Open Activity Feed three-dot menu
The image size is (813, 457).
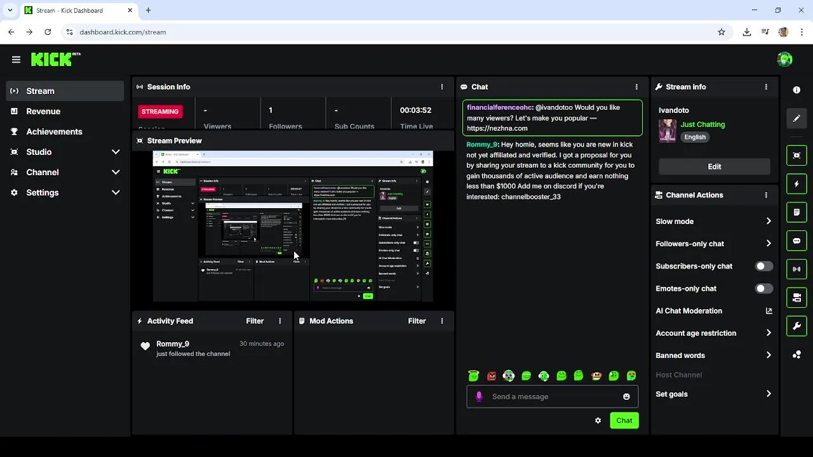coord(280,321)
